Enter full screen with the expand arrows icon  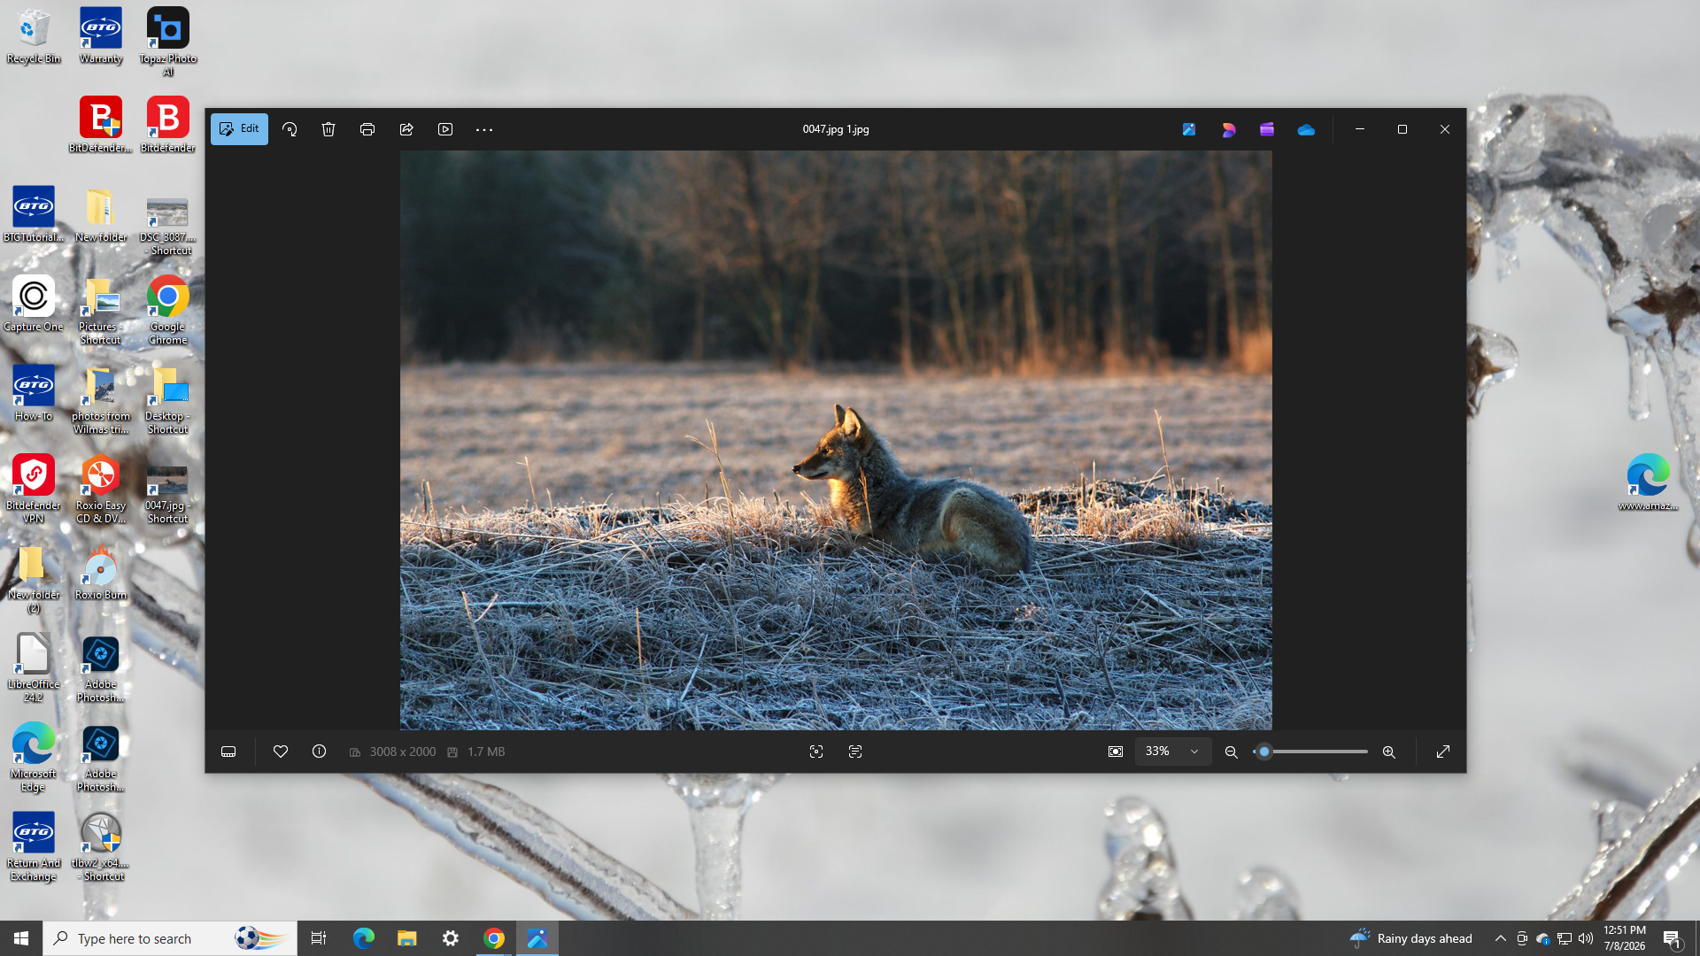tap(1443, 752)
